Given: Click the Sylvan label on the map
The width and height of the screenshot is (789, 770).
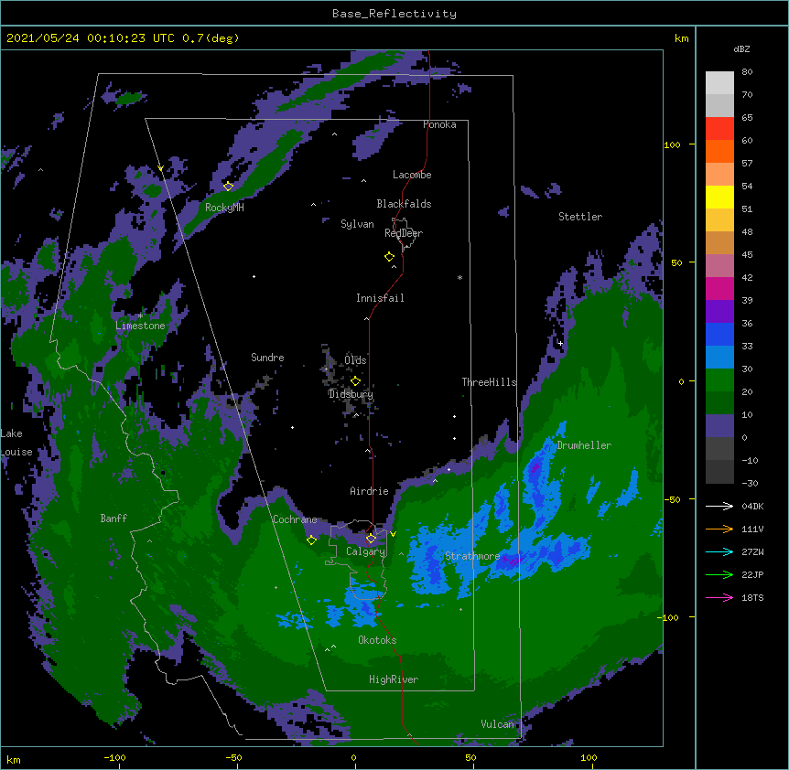Looking at the screenshot, I should 357,224.
